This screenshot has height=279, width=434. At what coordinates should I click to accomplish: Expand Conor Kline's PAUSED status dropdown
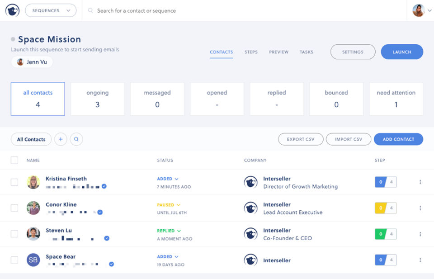coord(169,205)
